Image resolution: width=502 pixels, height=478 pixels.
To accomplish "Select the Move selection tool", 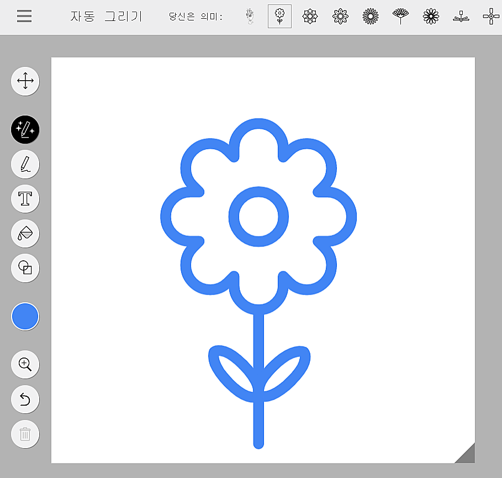I will coord(25,81).
